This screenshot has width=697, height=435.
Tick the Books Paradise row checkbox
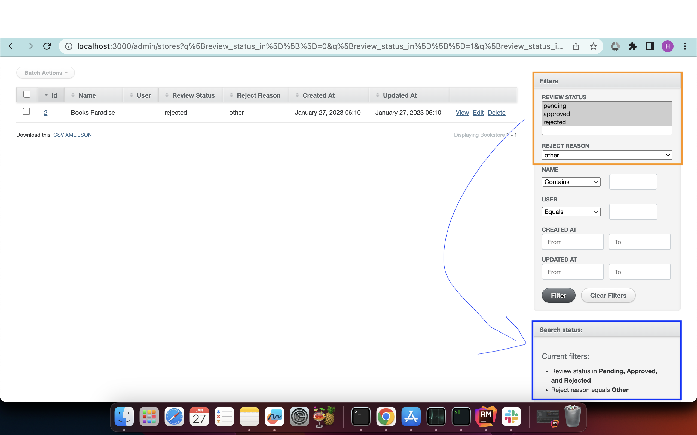click(x=26, y=112)
